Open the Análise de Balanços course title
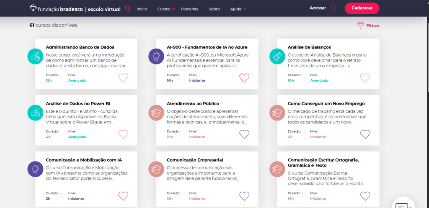 point(309,47)
